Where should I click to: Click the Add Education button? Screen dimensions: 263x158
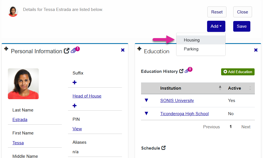click(238, 72)
